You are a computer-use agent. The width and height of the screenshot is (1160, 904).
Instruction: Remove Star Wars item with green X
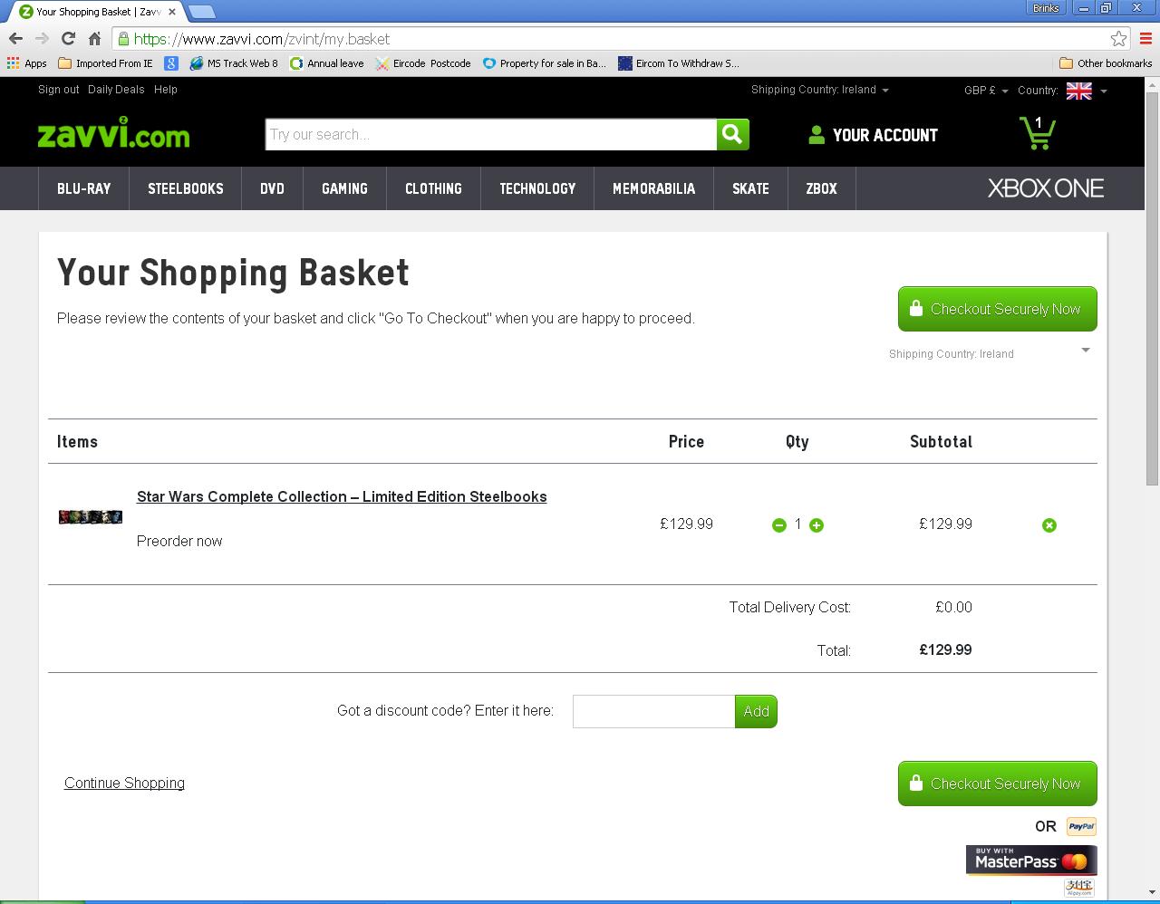pos(1049,525)
